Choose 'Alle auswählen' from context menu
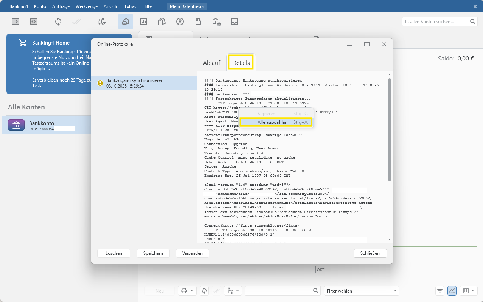This screenshot has height=302, width=483. click(x=276, y=122)
